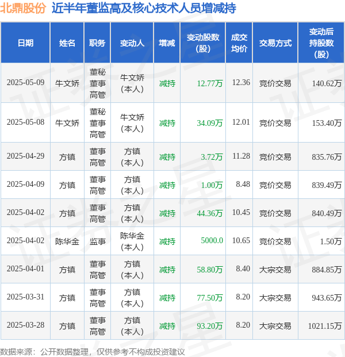Click the share change value 44.36万
The image size is (345, 357).
[x=210, y=213]
